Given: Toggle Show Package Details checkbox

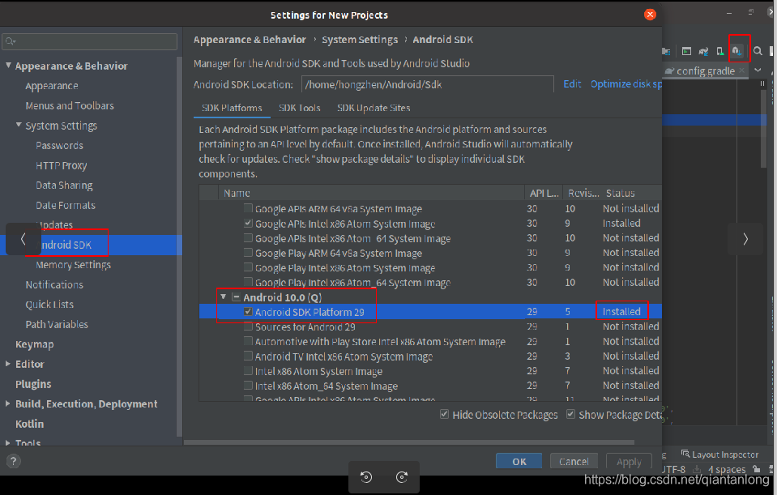Looking at the screenshot, I should (571, 414).
